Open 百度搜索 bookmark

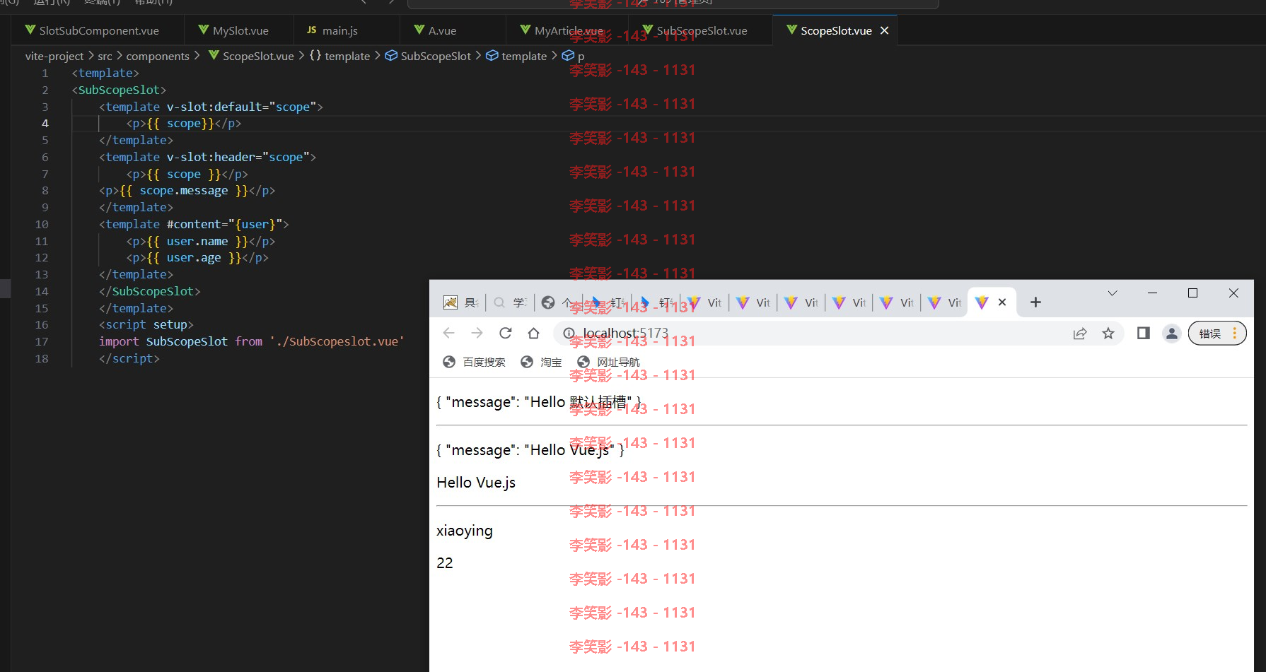pyautogui.click(x=475, y=362)
